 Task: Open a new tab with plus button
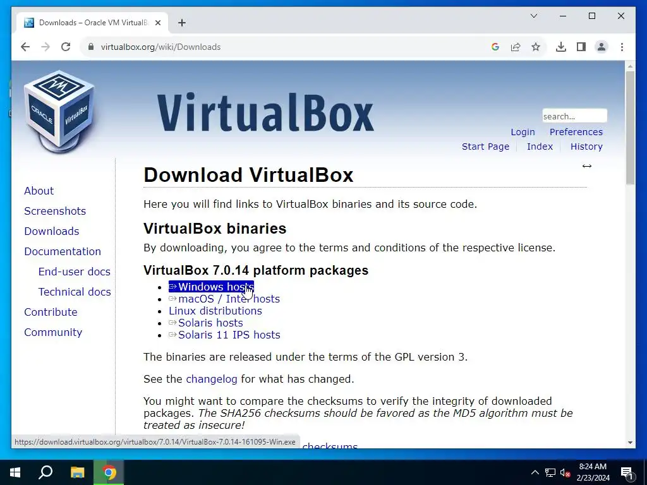[182, 23]
